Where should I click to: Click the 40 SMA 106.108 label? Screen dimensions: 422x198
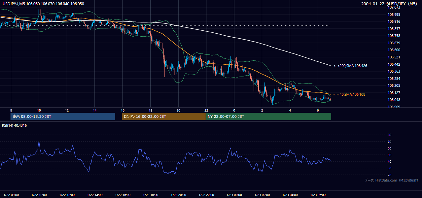tap(349, 95)
